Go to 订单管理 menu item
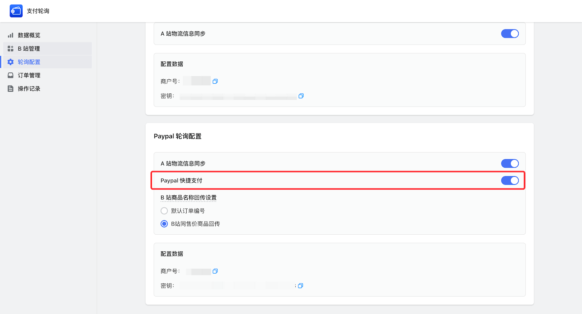 29,75
